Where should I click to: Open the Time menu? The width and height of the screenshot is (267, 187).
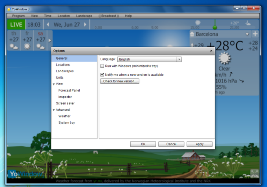(48, 16)
